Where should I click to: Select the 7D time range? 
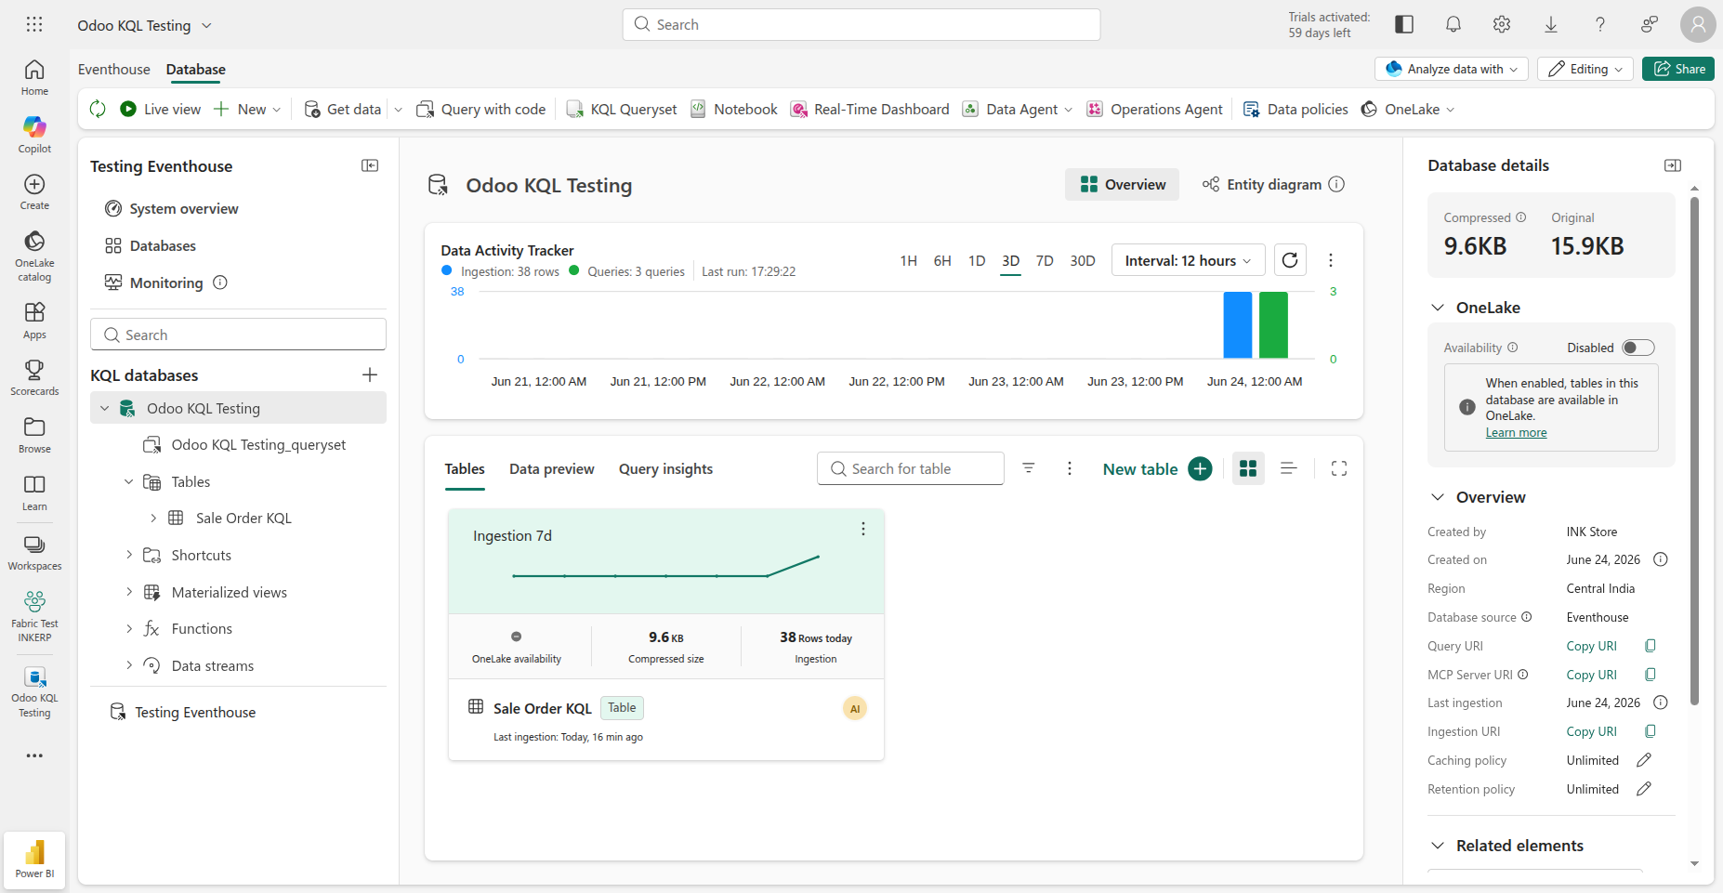click(x=1045, y=260)
